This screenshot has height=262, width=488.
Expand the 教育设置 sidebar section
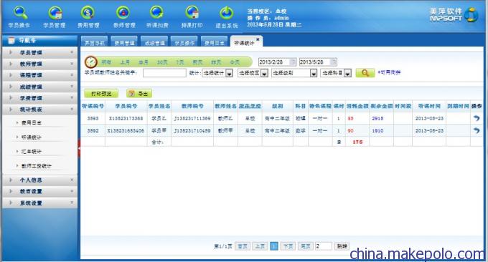[x=40, y=191]
